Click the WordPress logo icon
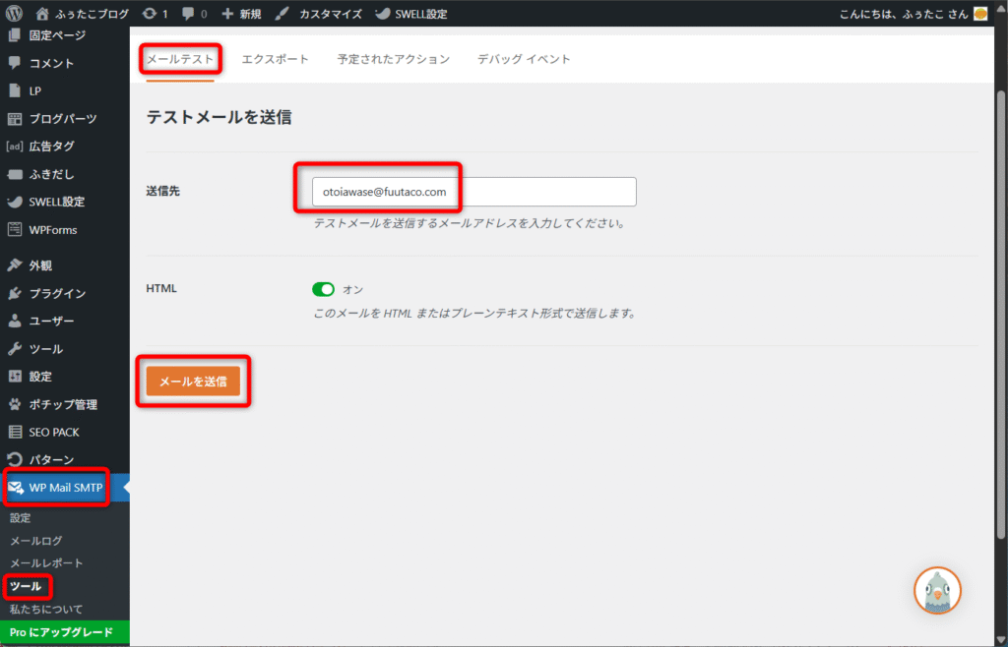The height and width of the screenshot is (647, 1008). tap(14, 14)
